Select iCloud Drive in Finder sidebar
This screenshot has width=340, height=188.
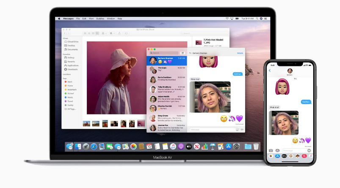click(71, 42)
